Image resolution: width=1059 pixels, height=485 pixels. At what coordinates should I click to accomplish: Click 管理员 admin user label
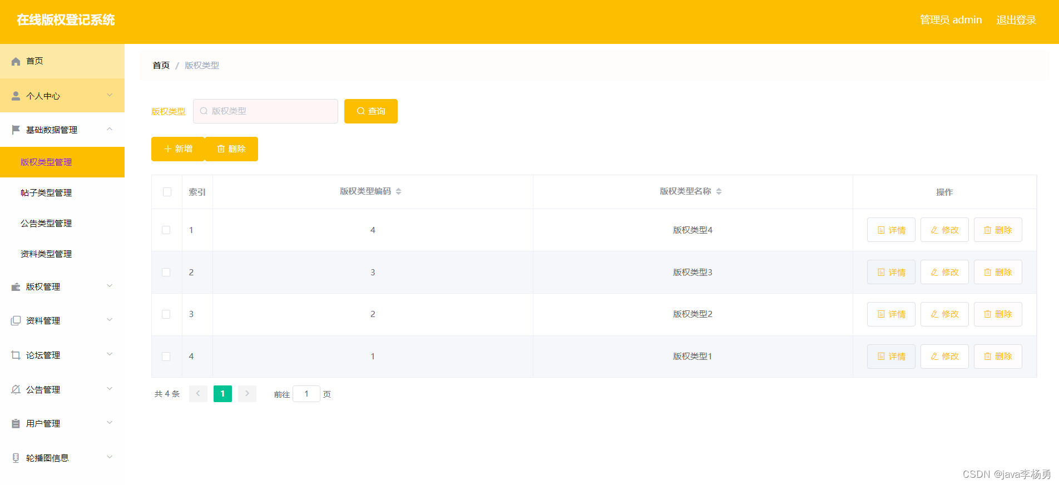click(951, 20)
